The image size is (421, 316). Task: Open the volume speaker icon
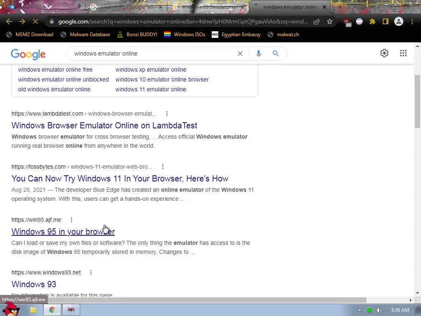point(379,310)
